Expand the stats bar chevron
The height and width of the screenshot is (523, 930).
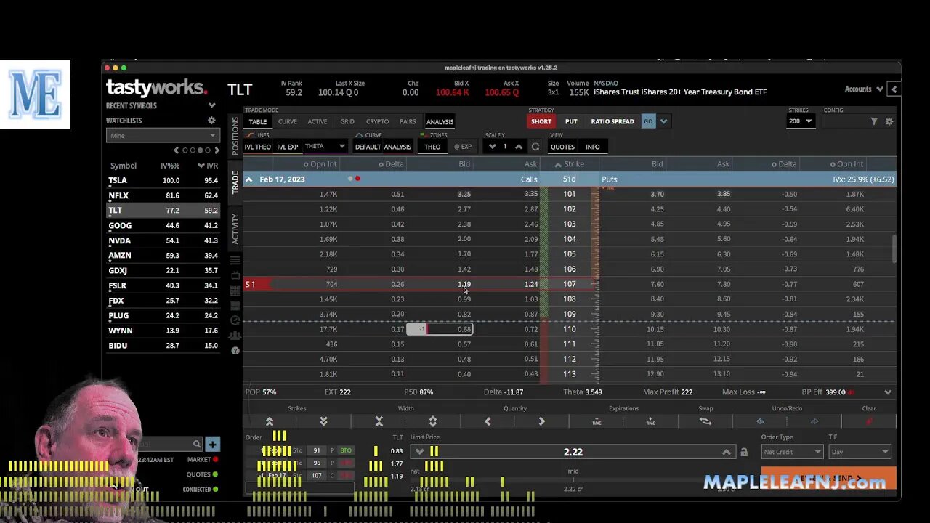coord(887,392)
